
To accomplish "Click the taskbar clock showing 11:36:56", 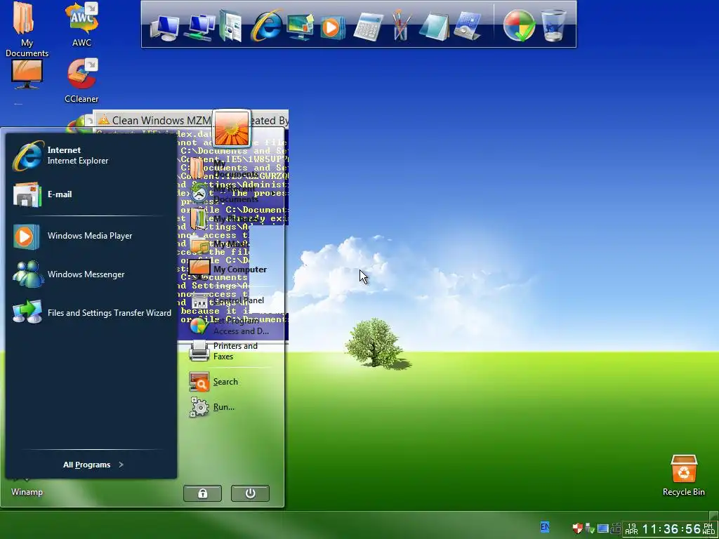I will [x=671, y=529].
